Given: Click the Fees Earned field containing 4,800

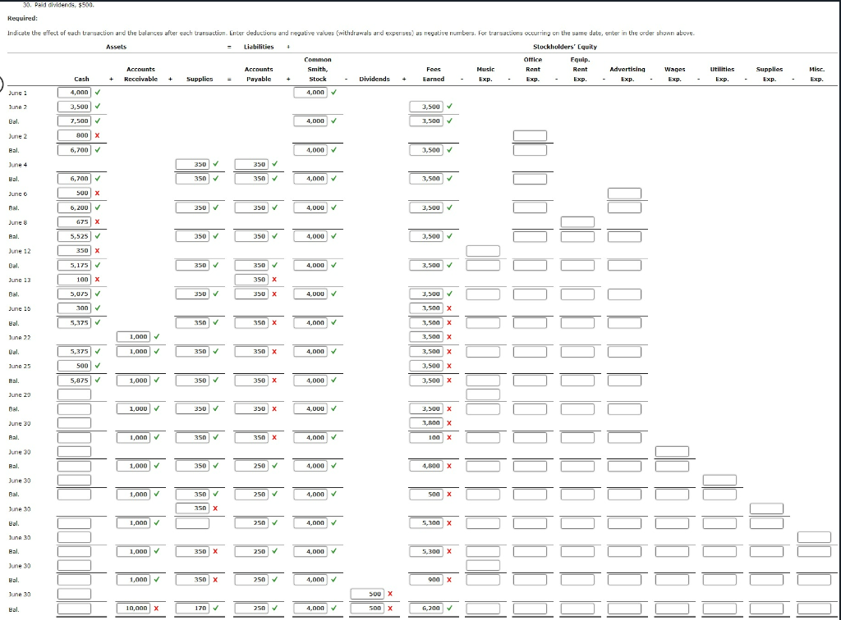Looking at the screenshot, I should tap(426, 466).
